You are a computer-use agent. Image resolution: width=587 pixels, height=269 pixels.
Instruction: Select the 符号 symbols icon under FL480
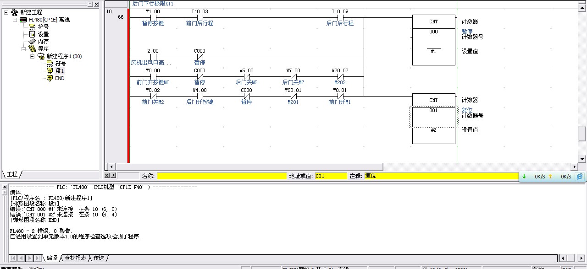32,27
